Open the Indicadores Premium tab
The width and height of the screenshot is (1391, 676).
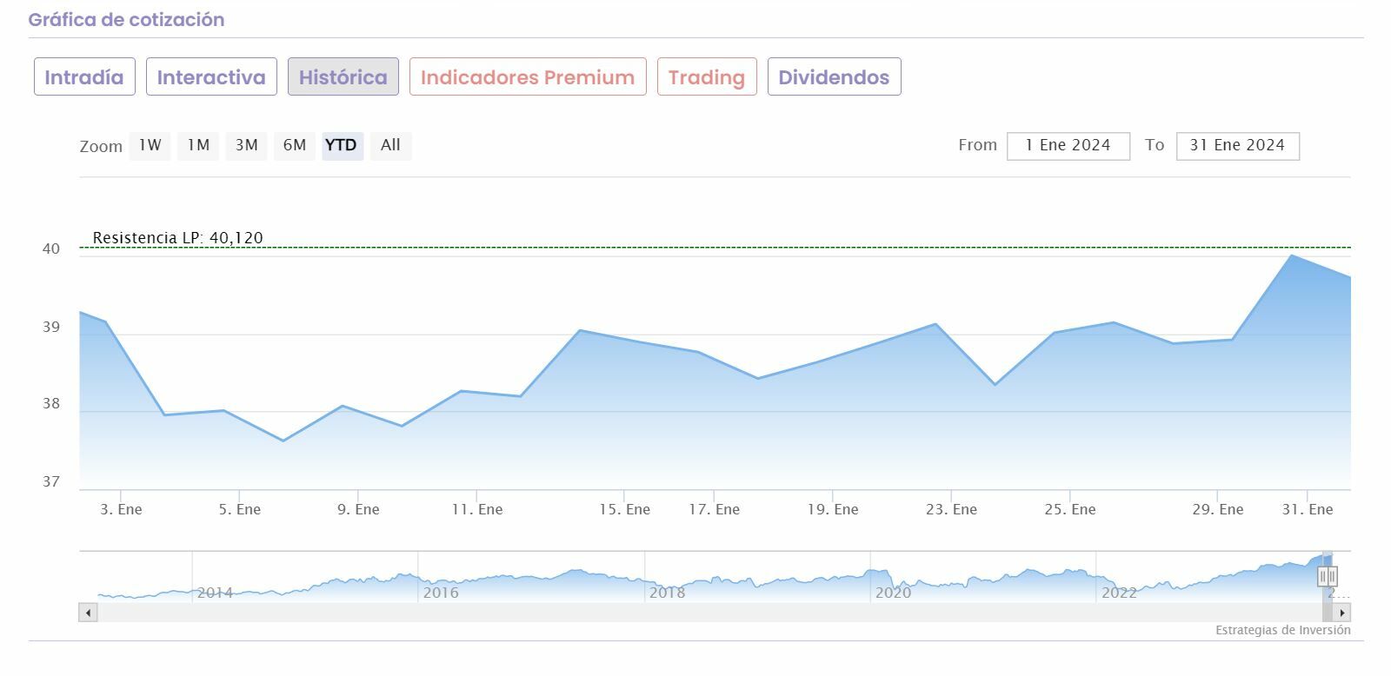coord(528,76)
